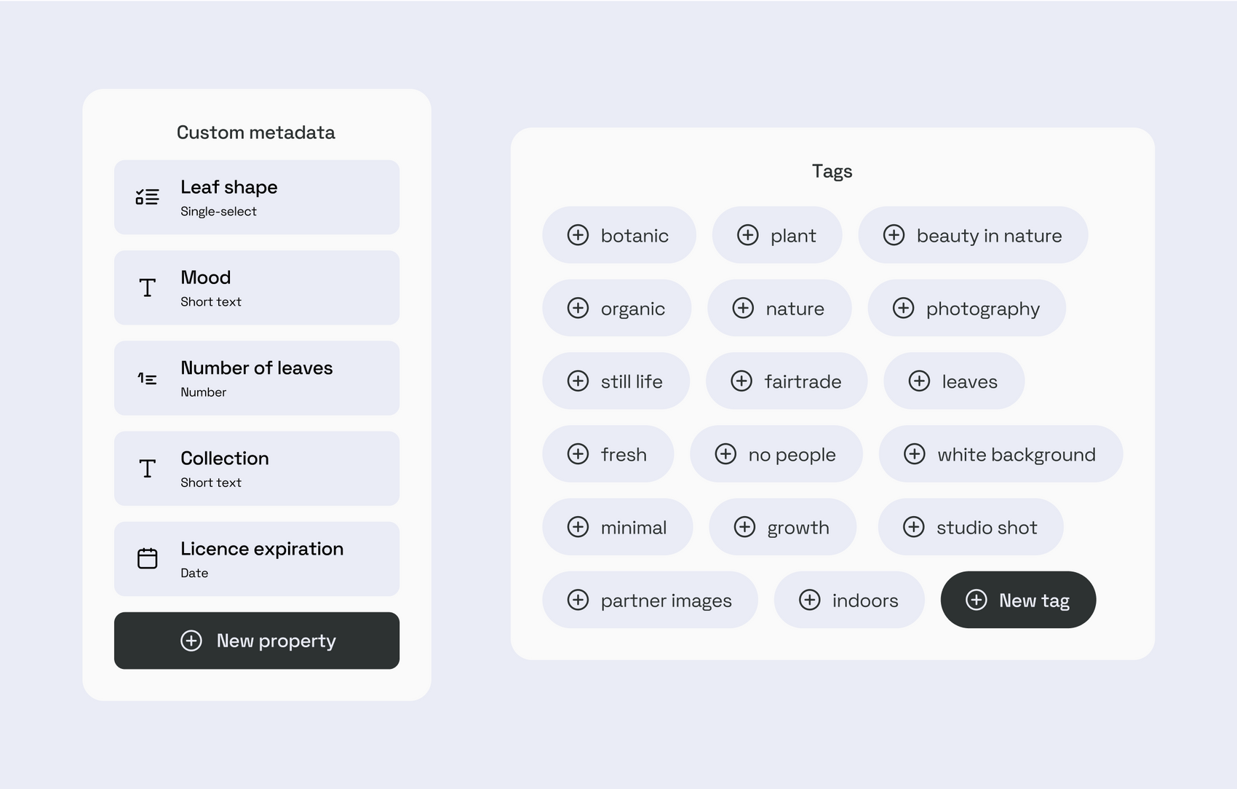Click the word 'nature' on the nature tag
1237x789 pixels.
tap(795, 309)
